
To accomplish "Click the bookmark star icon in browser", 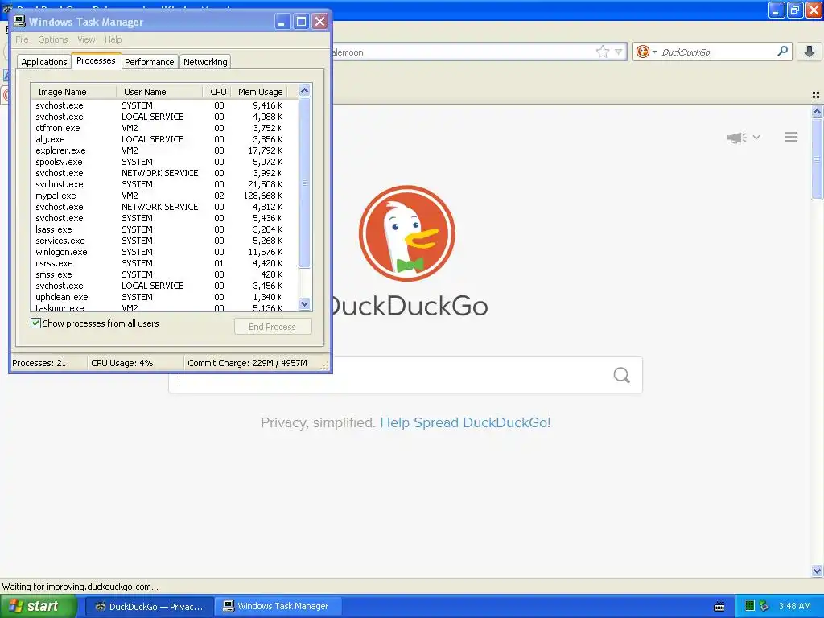I will (602, 51).
